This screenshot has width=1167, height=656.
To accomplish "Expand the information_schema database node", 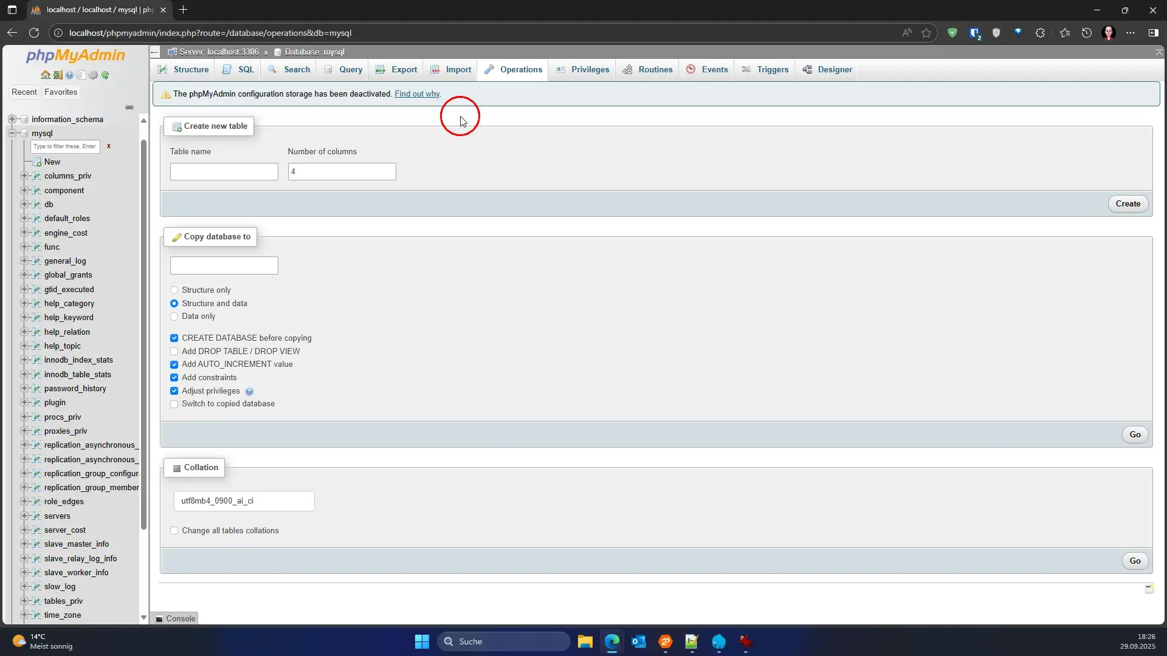I will tap(12, 119).
